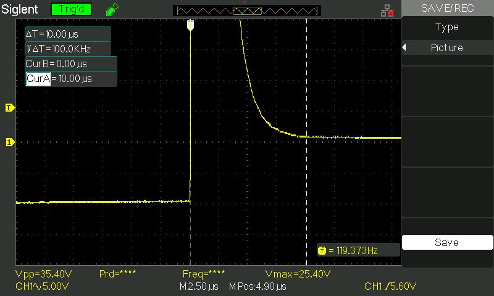Viewport: 494px width, 296px height.
Task: Click the CH1 5.00V vertical scale readout
Action: [42, 287]
